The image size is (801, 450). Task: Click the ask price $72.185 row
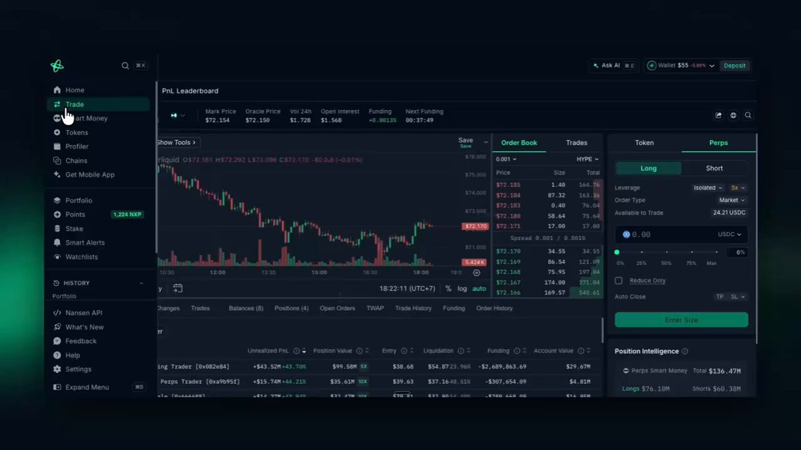tap(547, 185)
